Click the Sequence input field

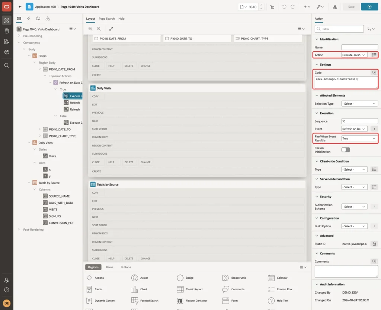pos(359,121)
